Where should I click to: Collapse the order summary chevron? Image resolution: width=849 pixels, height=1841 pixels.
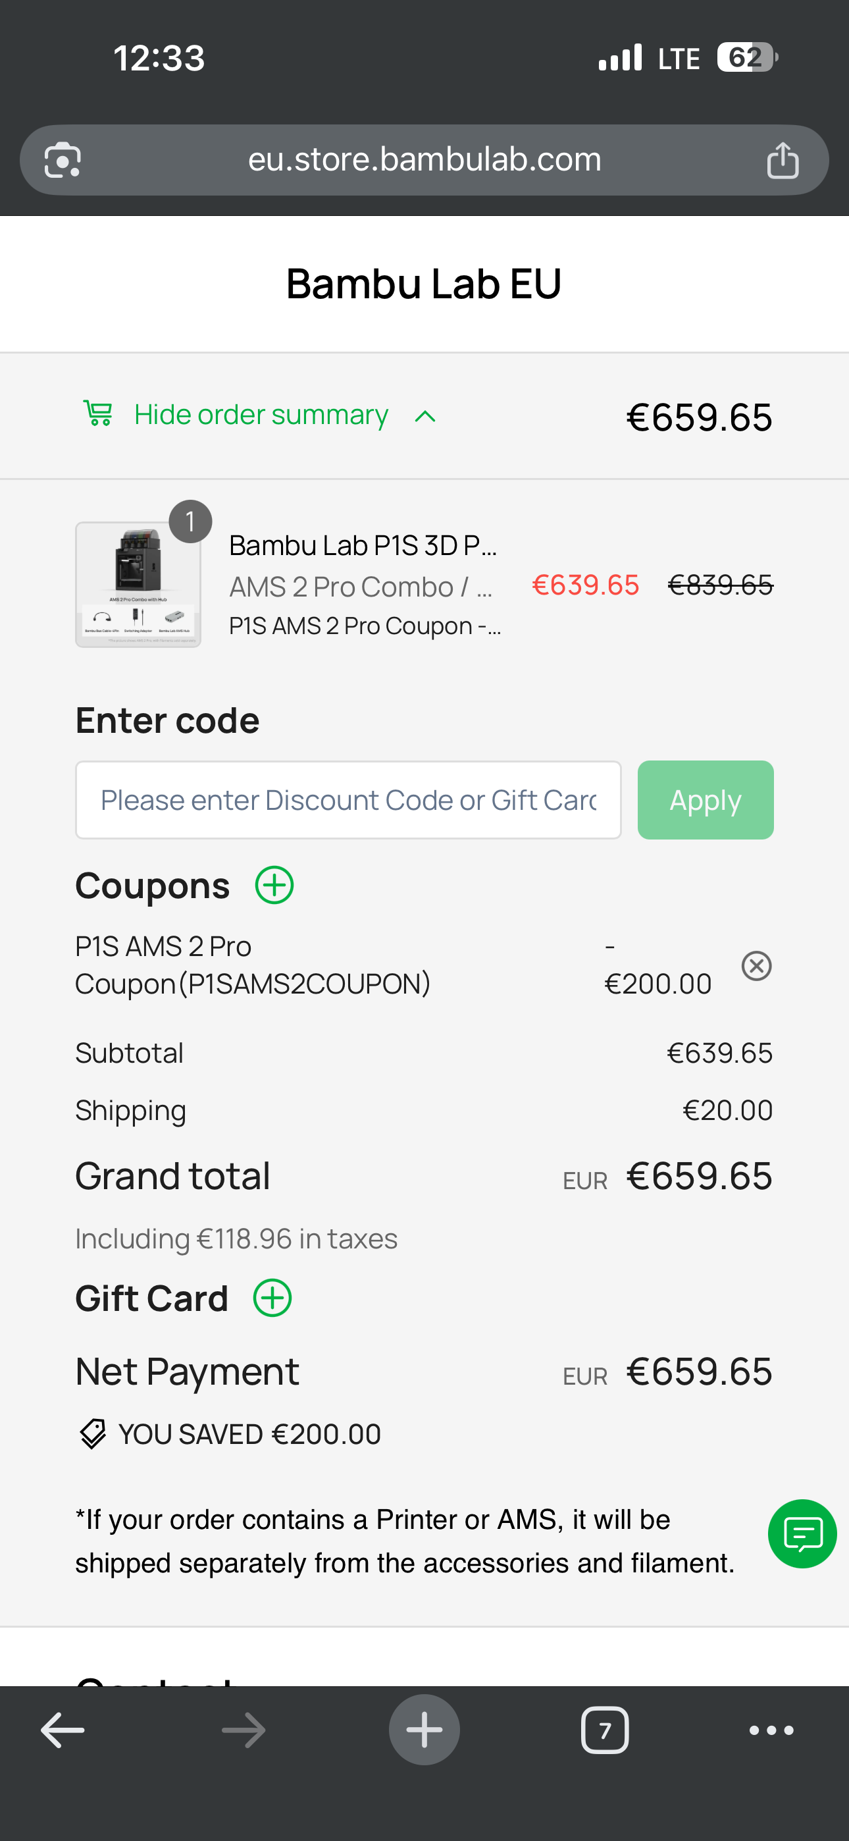click(x=425, y=416)
